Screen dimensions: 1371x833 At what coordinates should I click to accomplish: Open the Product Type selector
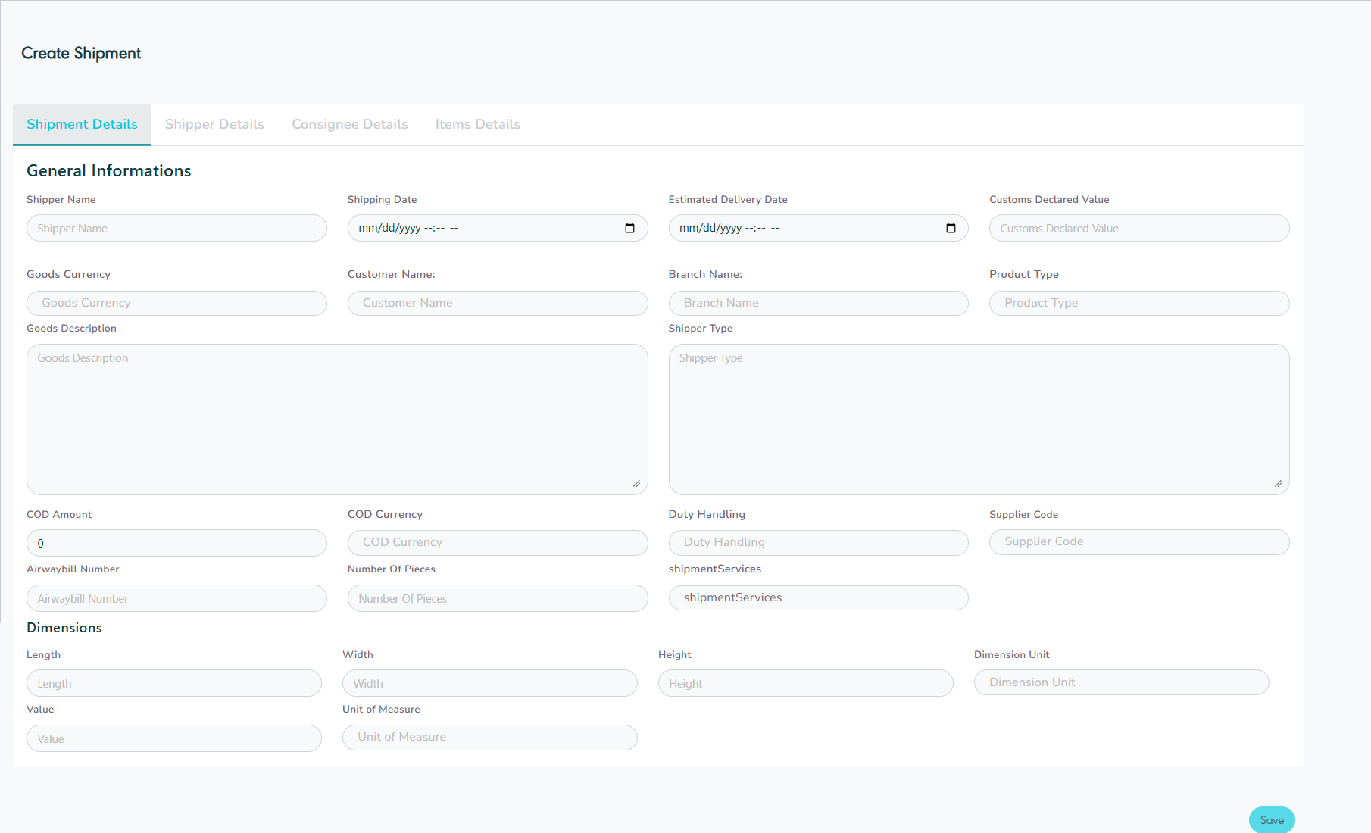pyautogui.click(x=1139, y=303)
